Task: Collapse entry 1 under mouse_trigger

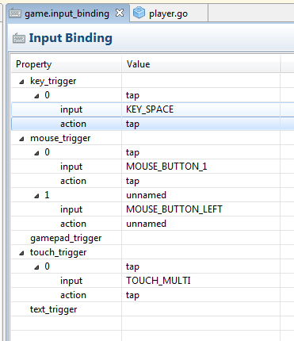Action: 36,196
